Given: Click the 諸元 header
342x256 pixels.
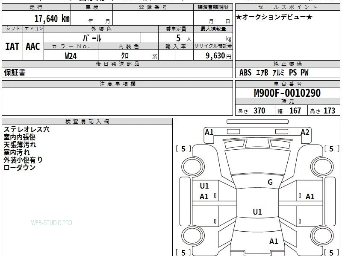Looking at the screenshot, I should click(x=287, y=102).
